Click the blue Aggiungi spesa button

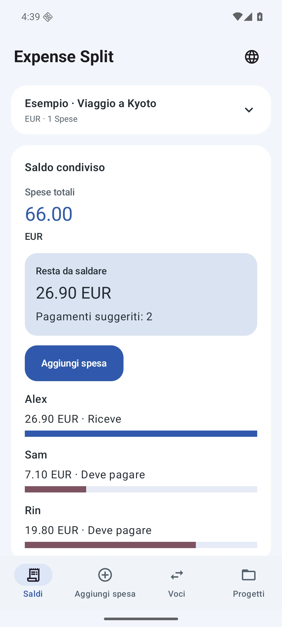click(74, 363)
